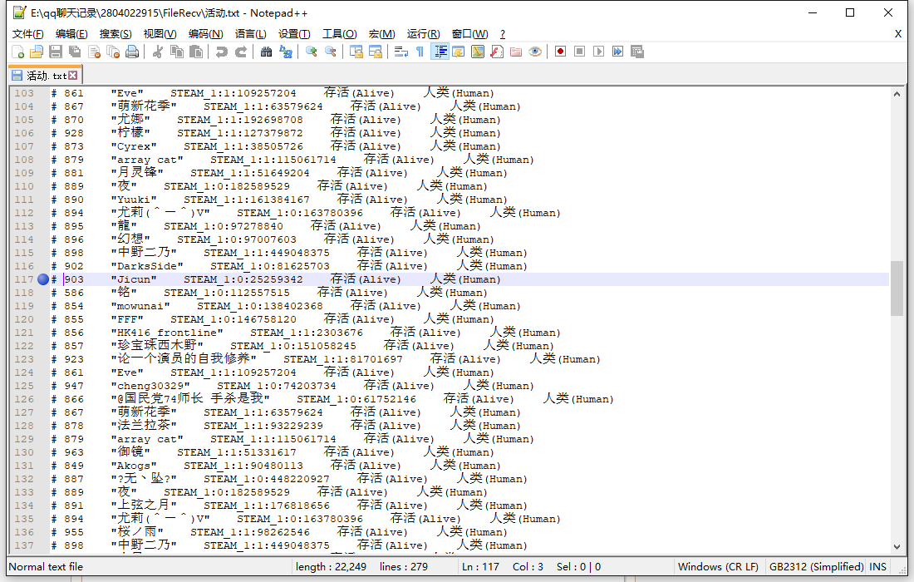Screen dimensions: 914x582
Task: Open the 设置(T) menu
Action: (294, 34)
